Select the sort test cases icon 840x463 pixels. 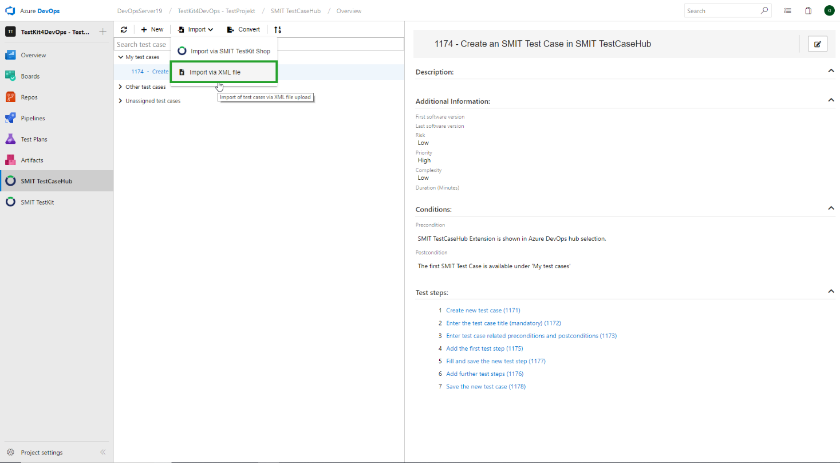pos(277,29)
